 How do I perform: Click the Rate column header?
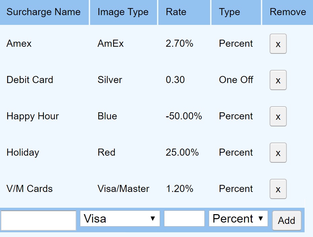point(175,12)
